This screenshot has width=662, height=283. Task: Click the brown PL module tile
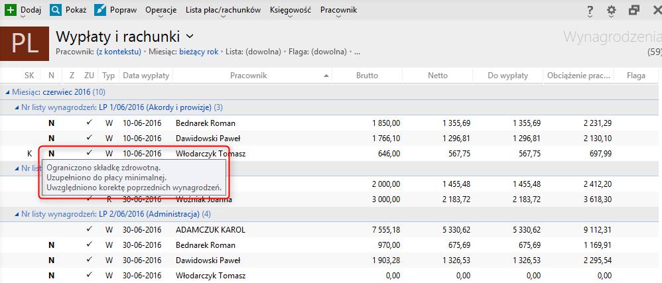pyautogui.click(x=25, y=44)
